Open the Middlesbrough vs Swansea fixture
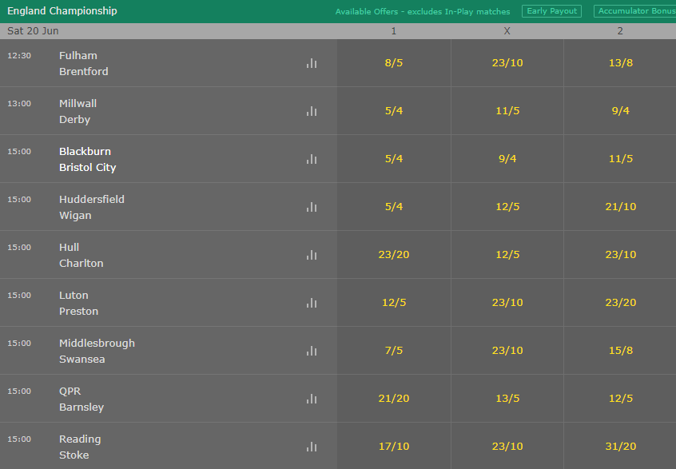Image resolution: width=676 pixels, height=469 pixels. pyautogui.click(x=97, y=351)
